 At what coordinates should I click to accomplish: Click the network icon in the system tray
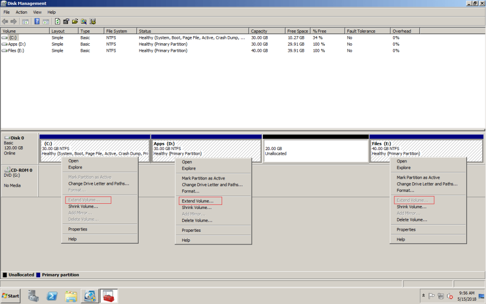tap(440, 296)
